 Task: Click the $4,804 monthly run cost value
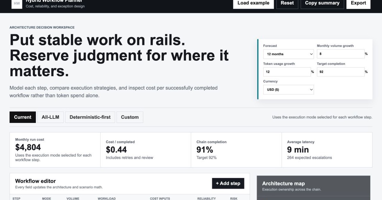(28, 147)
